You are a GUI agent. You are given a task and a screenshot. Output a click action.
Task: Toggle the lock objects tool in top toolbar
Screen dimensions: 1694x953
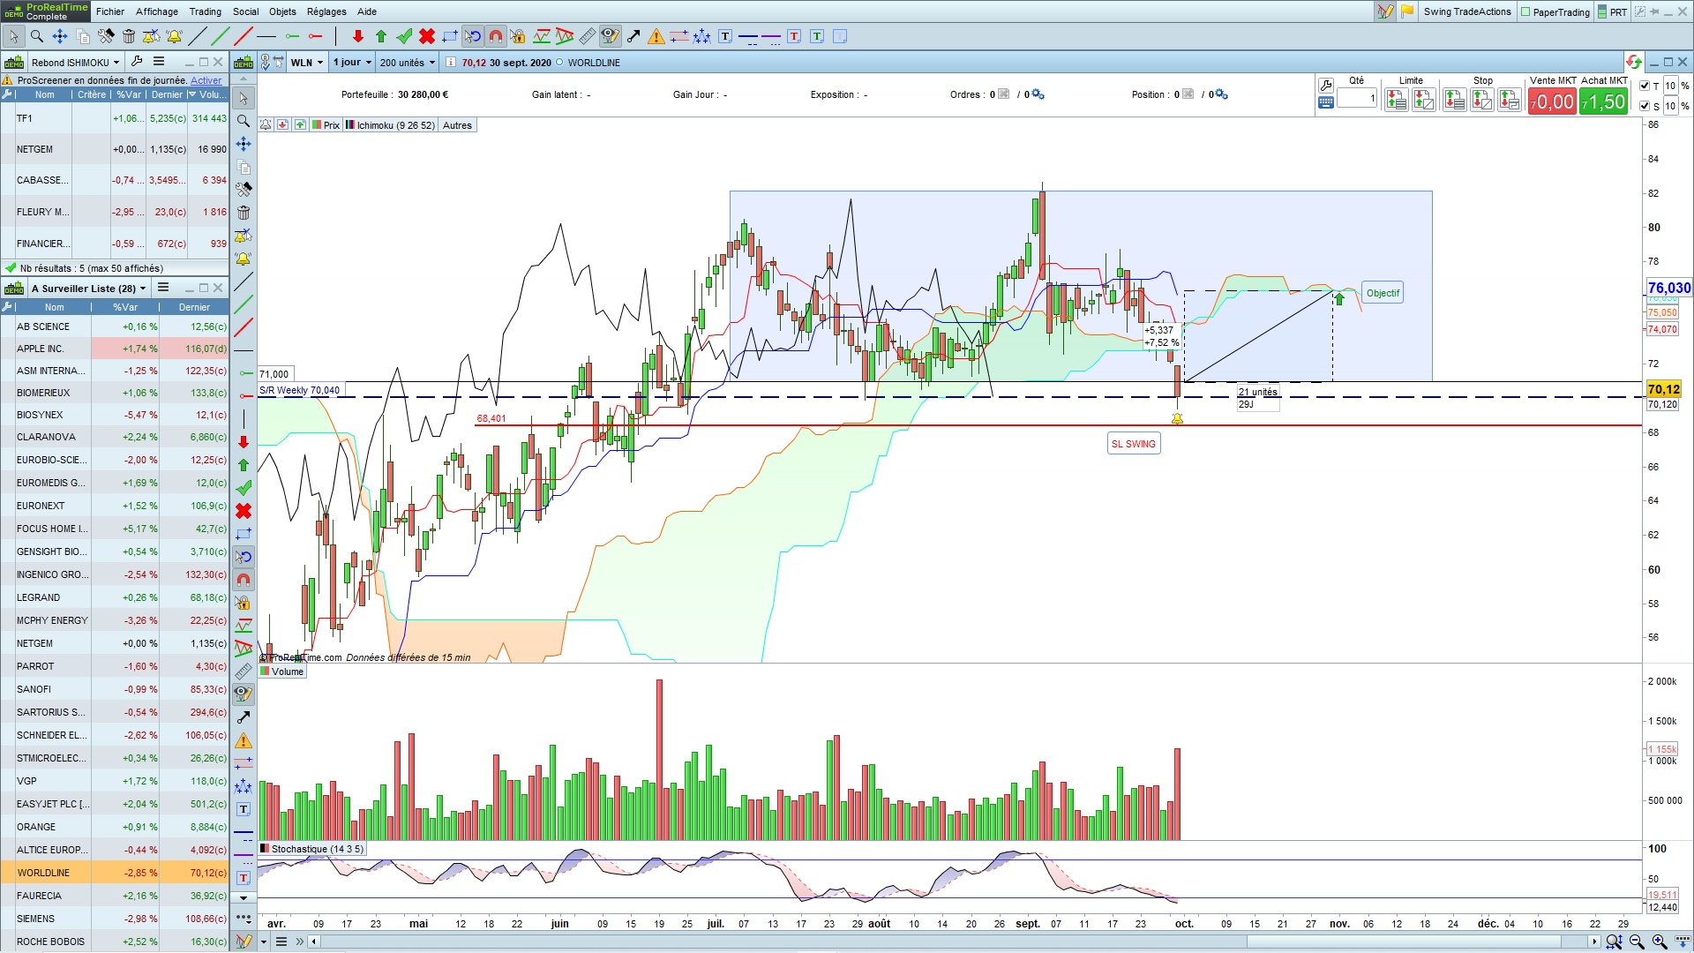coord(519,36)
